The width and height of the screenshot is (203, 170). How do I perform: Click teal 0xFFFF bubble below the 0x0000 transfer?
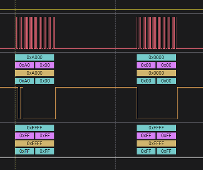156,128
